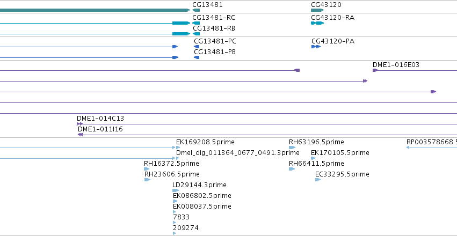Open the RH23606.5prime EST label

click(x=172, y=174)
